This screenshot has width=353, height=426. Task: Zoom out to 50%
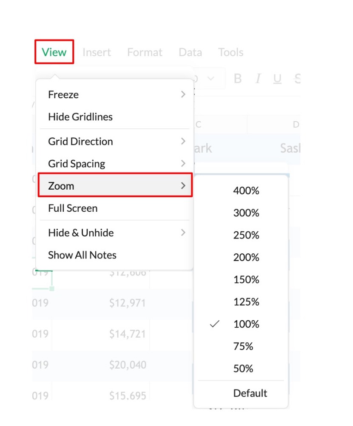click(x=243, y=369)
